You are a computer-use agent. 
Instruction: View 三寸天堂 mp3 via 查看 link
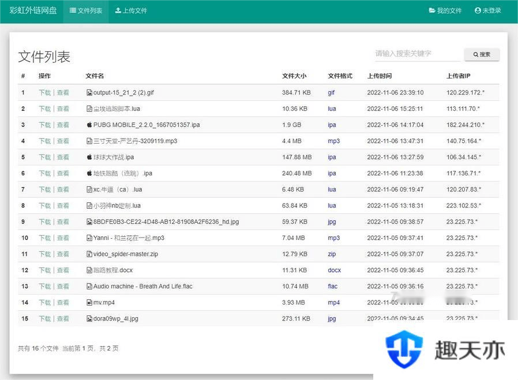[x=63, y=141]
